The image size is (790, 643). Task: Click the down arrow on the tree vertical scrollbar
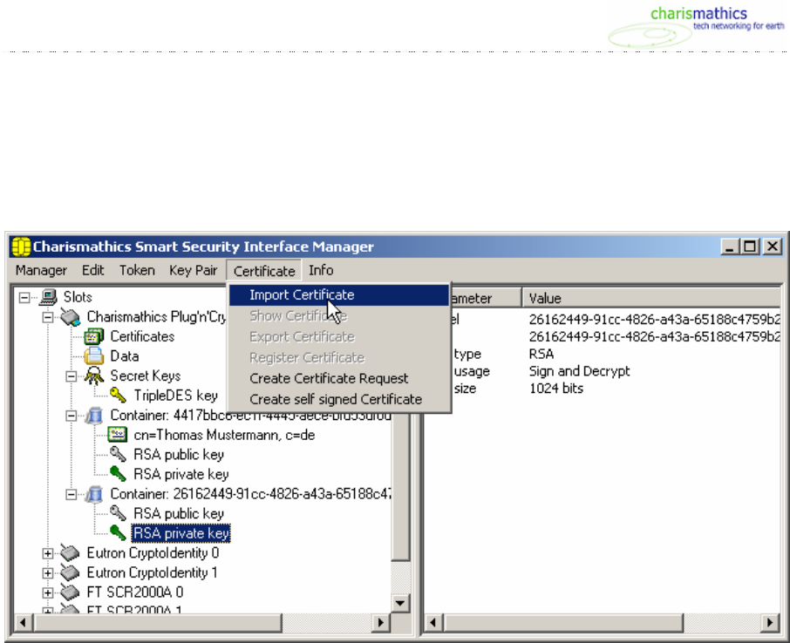pyautogui.click(x=400, y=603)
